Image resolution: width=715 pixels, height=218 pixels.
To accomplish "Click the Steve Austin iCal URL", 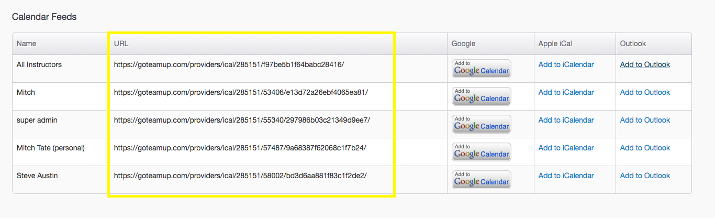I will point(240,176).
